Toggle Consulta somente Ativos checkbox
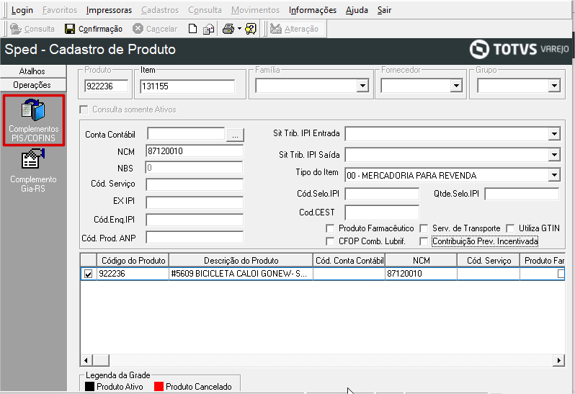This screenshot has height=394, width=575. click(84, 109)
